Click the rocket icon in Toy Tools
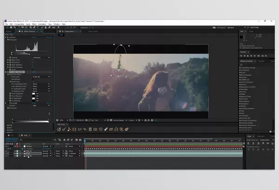Screen dimensions: 279x190 [106, 129]
